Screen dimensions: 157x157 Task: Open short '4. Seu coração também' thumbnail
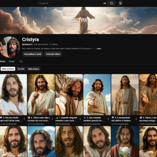(97, 95)
